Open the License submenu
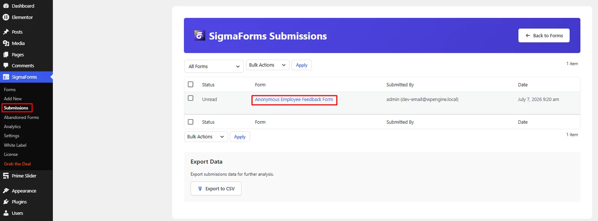The image size is (598, 221). tap(11, 155)
